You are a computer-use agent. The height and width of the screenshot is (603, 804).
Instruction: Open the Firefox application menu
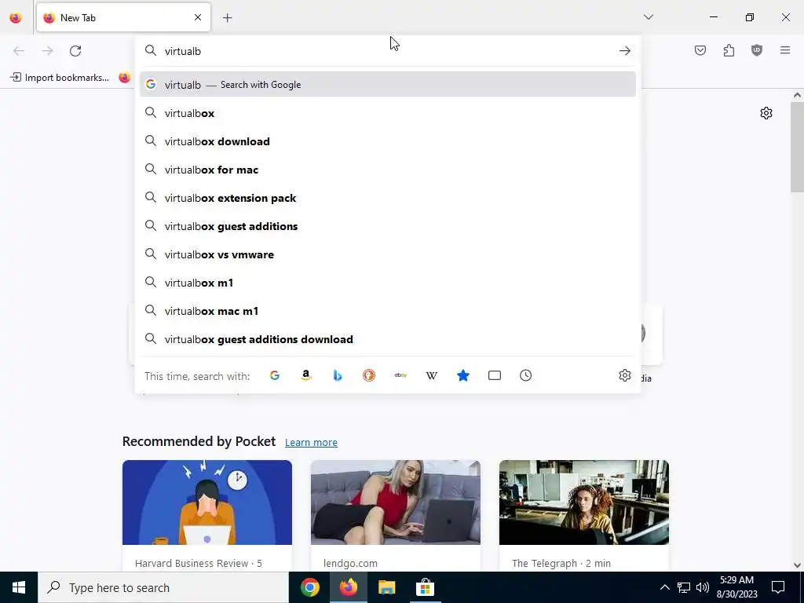coord(785,50)
